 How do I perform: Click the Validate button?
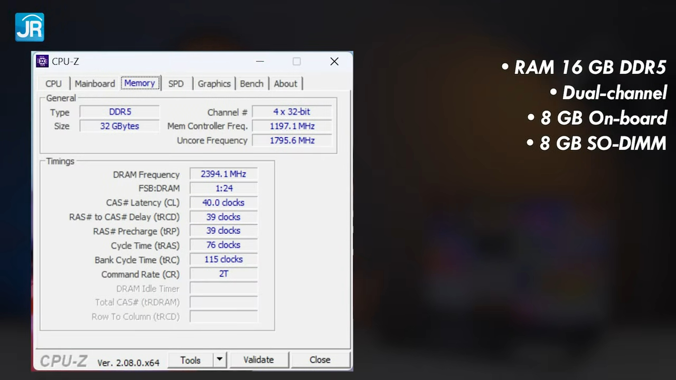click(258, 359)
